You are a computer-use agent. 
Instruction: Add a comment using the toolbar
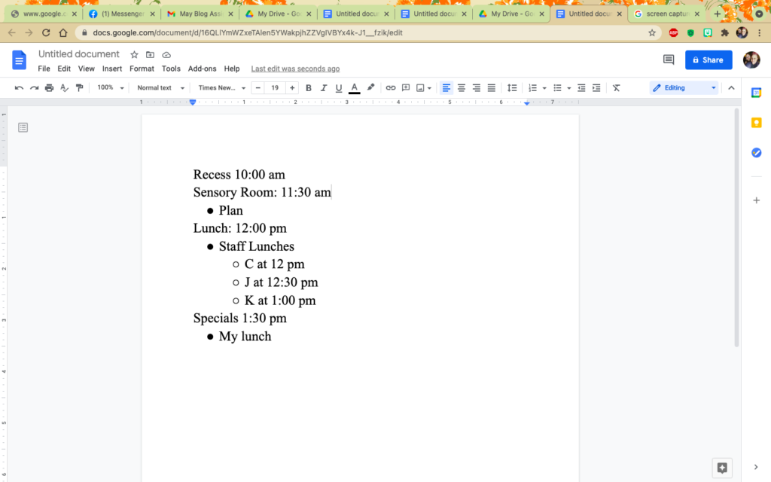(407, 87)
